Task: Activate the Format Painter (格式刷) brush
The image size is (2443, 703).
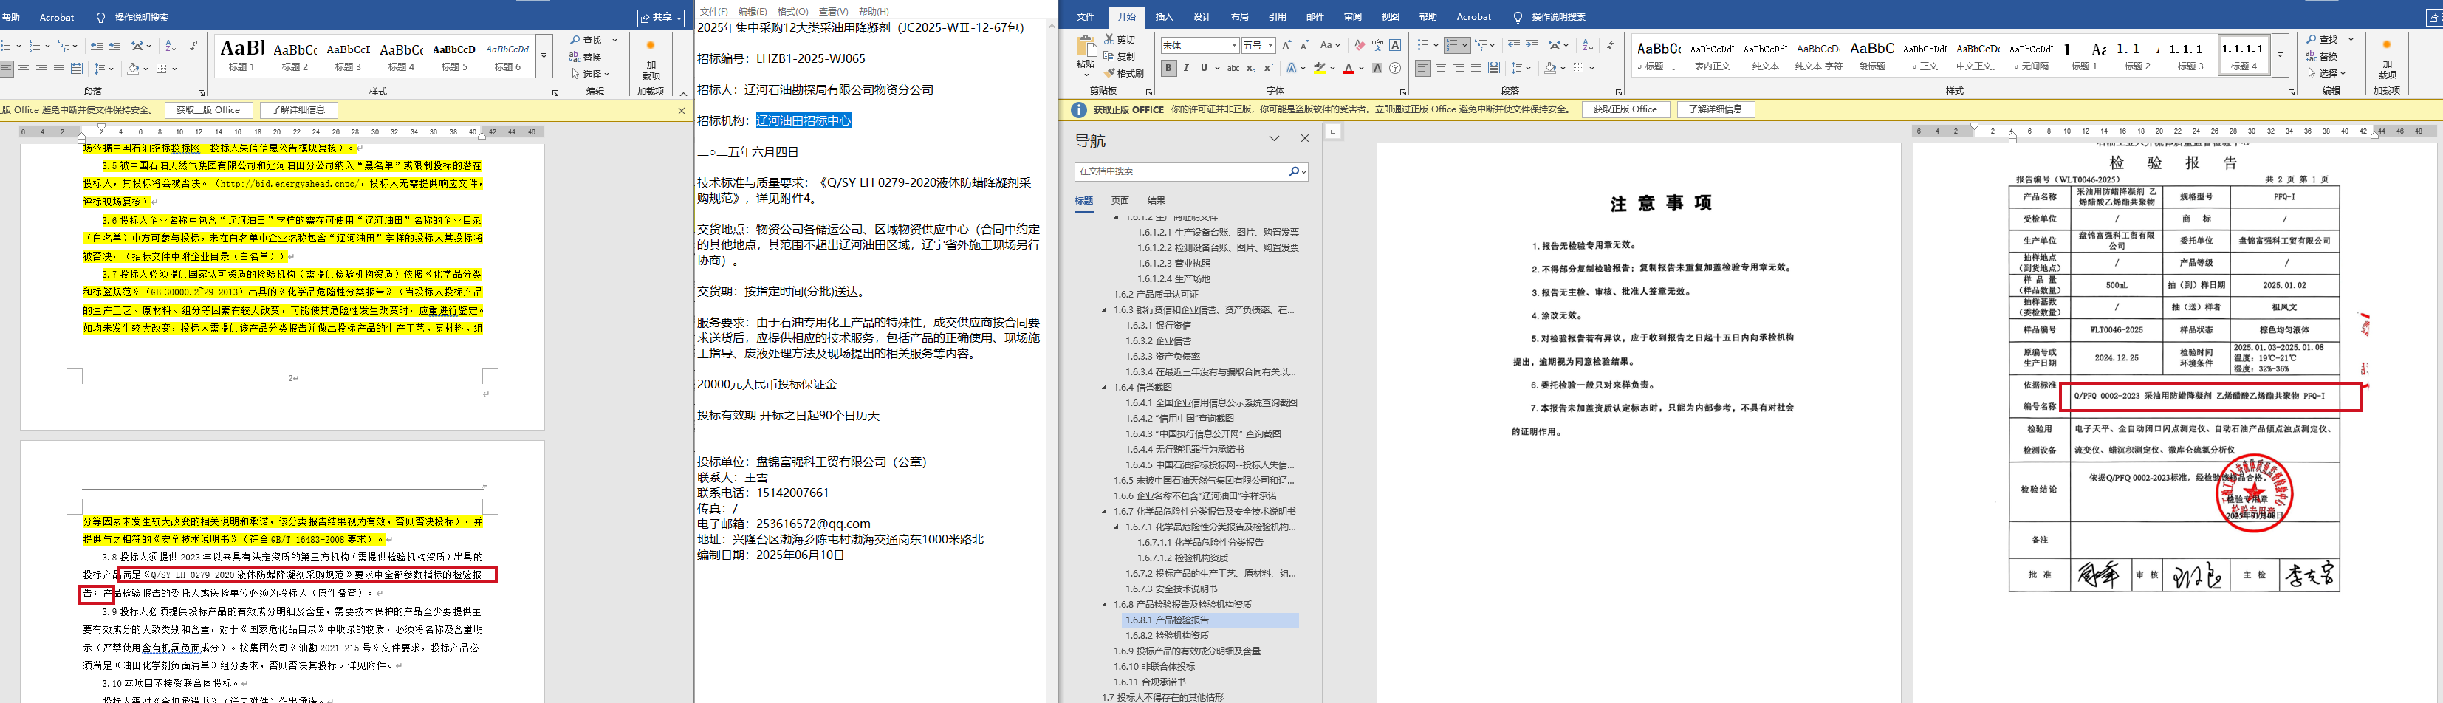Action: click(1109, 73)
